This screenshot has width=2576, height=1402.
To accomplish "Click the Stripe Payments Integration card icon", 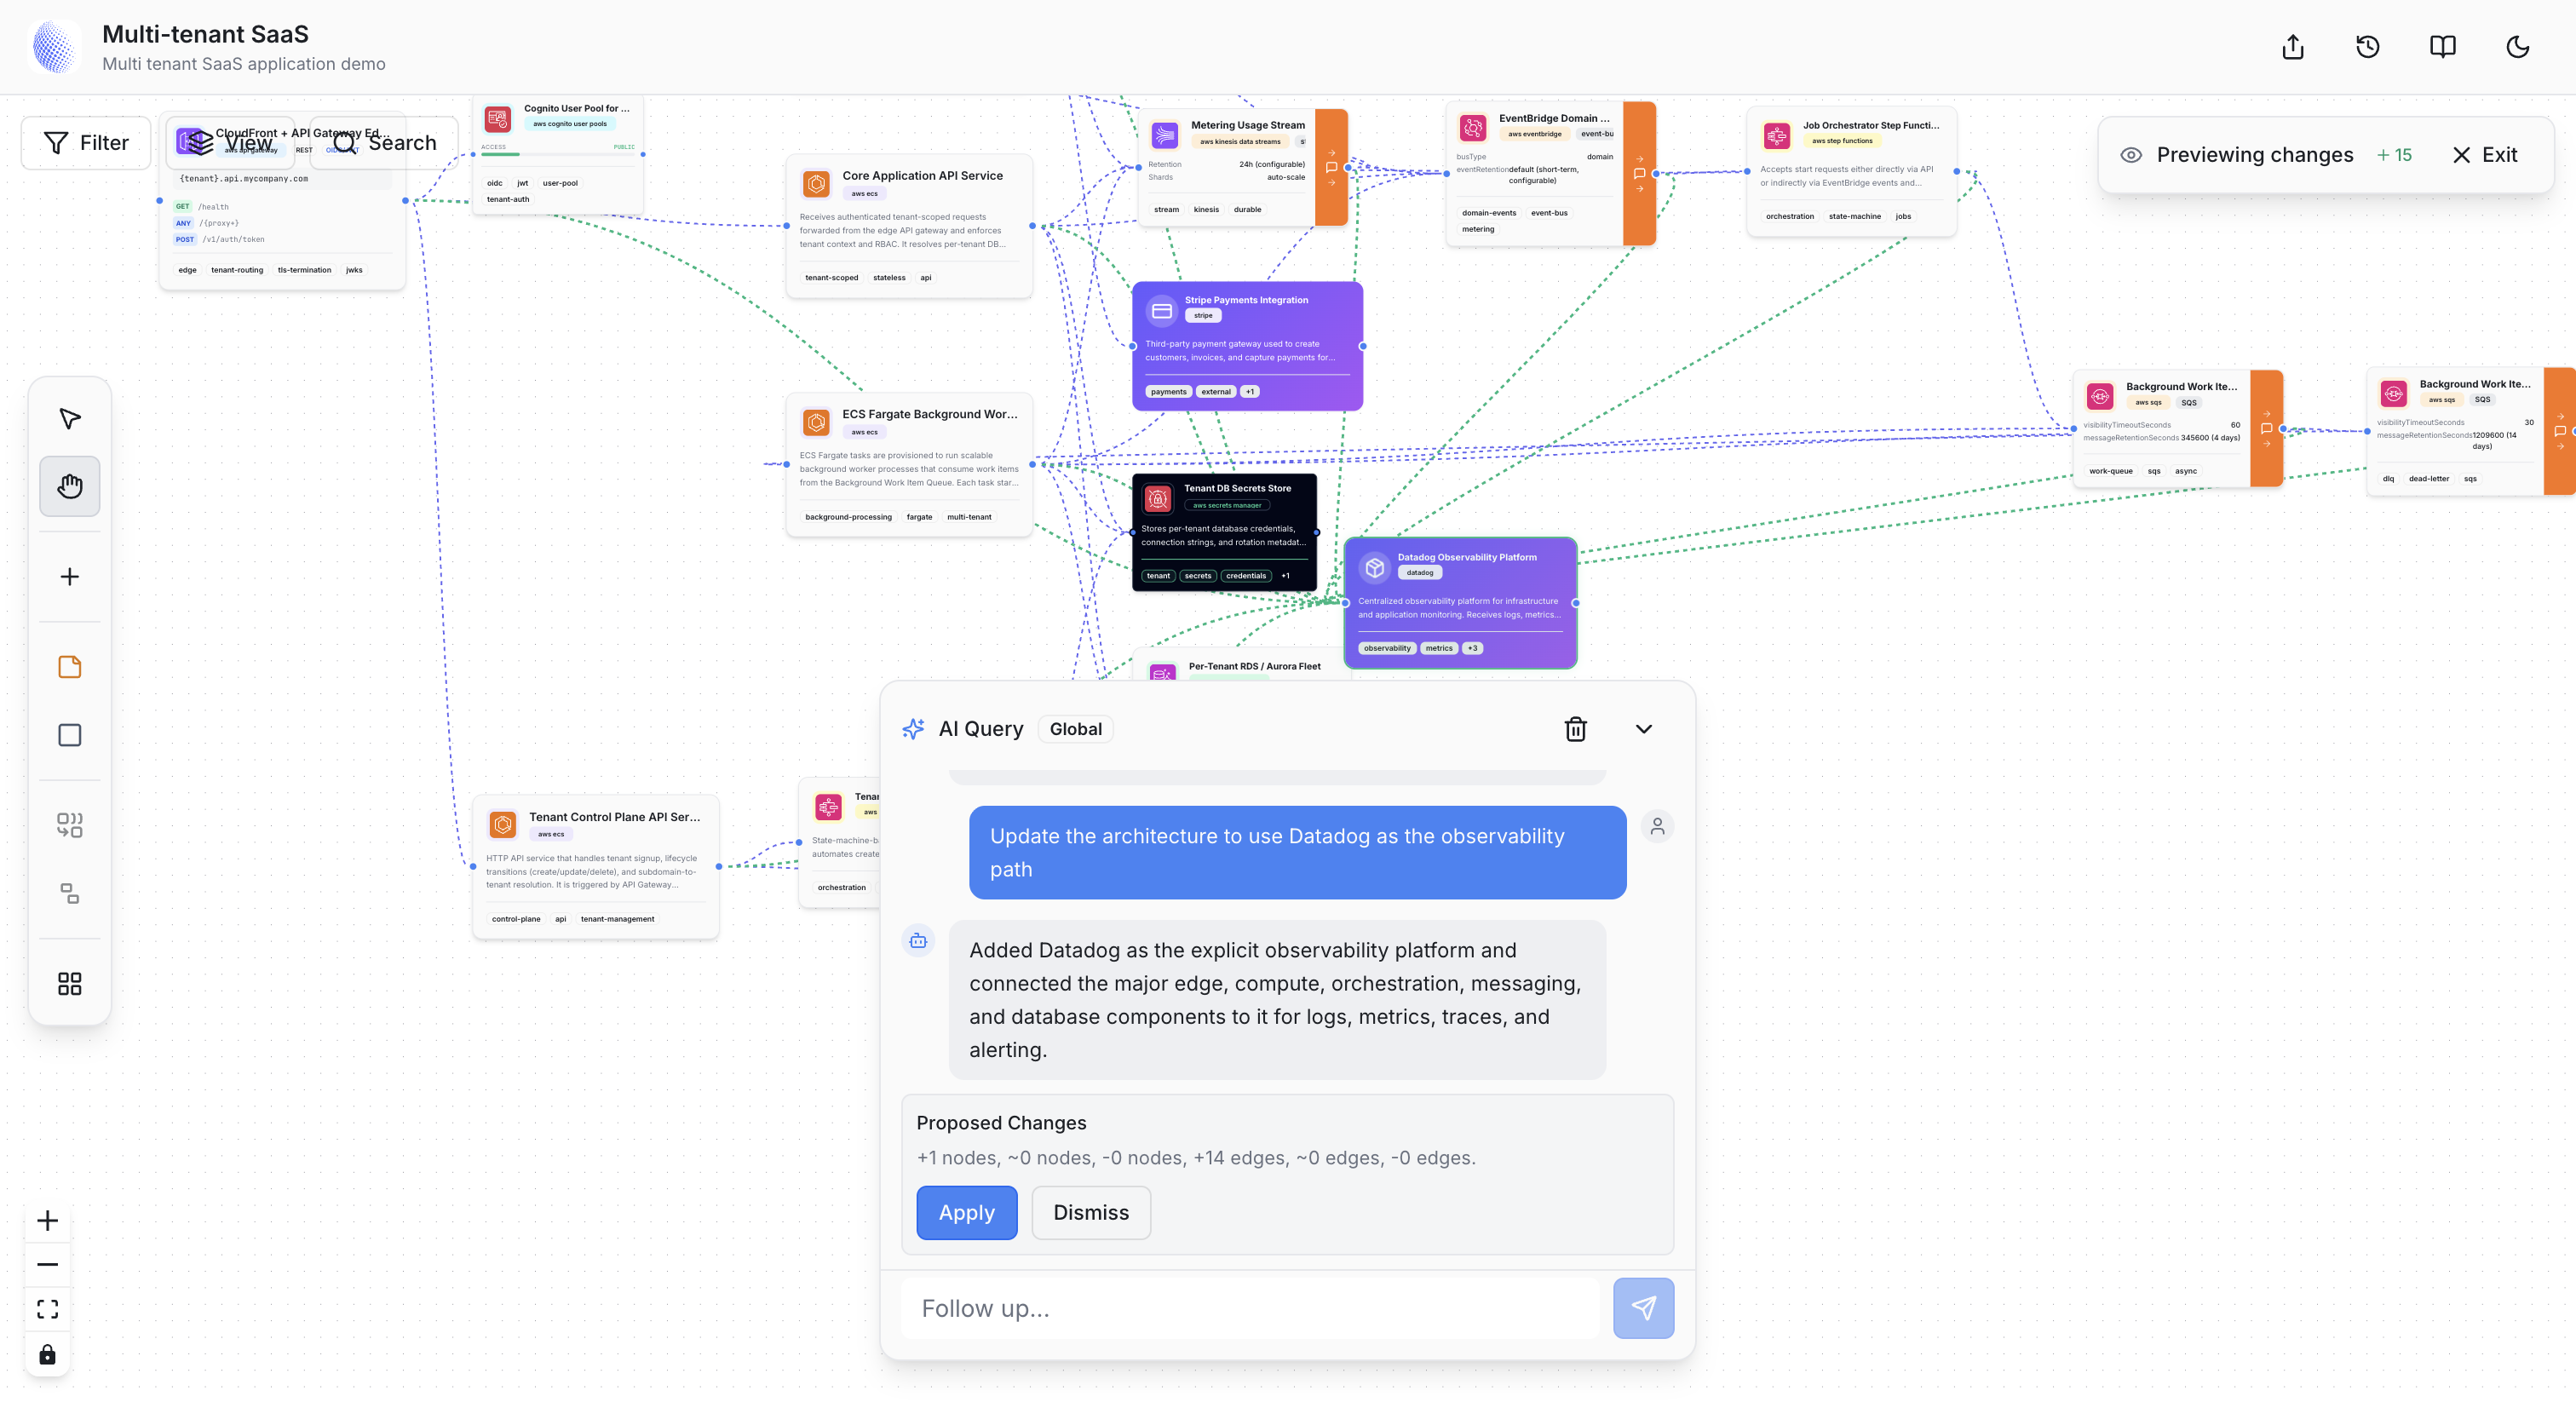I will pos(1161,311).
